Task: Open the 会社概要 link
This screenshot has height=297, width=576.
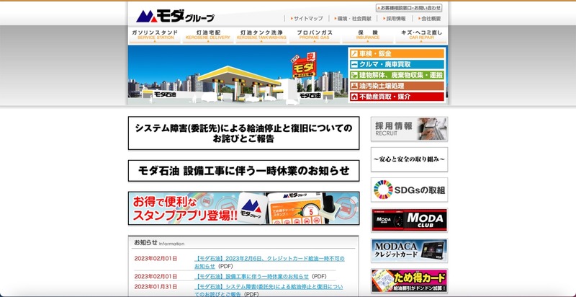Action: pos(429,18)
